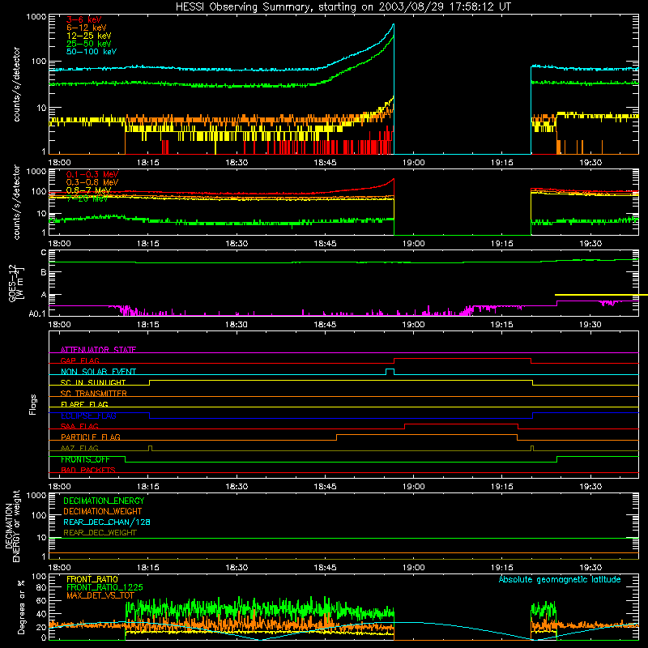This screenshot has width=648, height=648.
Task: Click the 18:45 tick label under GOES panel
Action: tap(325, 325)
